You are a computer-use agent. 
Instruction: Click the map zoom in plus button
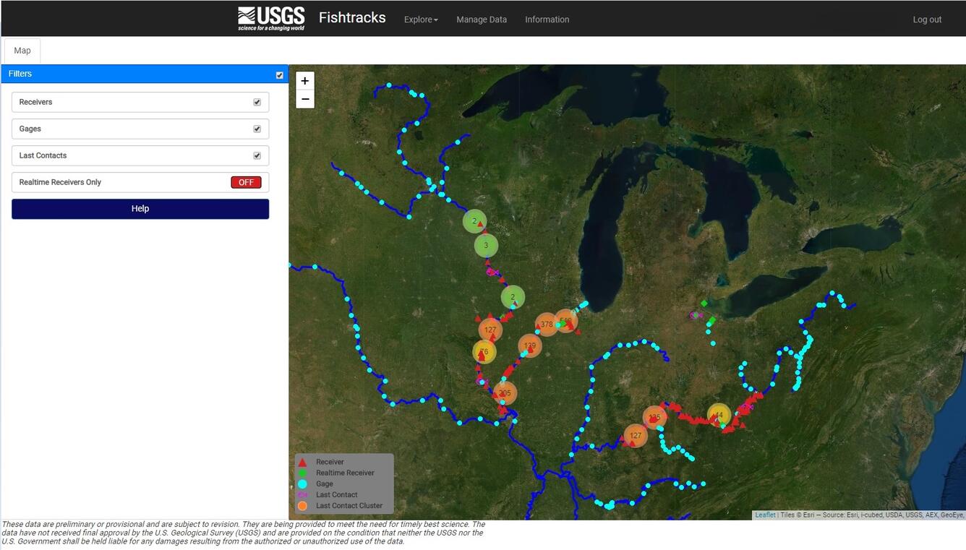point(305,81)
